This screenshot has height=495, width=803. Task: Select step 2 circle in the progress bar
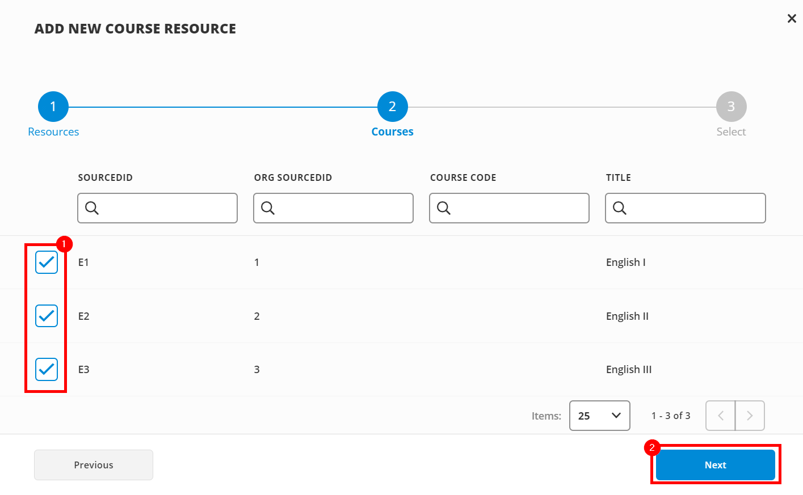(x=392, y=106)
